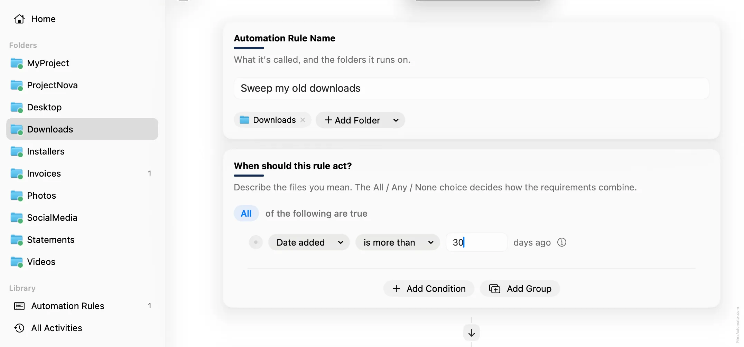Open the Invoices folder icon
Screen dimensions: 744x347
pyautogui.click(x=17, y=174)
